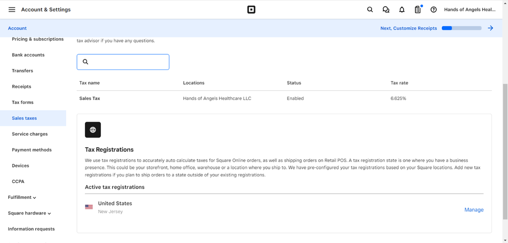This screenshot has height=243, width=508.
Task: Open the Hands of Angels account menu
Action: click(469, 10)
